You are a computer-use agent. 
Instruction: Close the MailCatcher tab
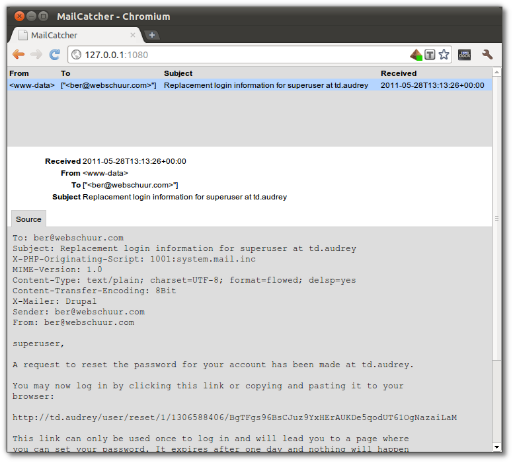(132, 35)
